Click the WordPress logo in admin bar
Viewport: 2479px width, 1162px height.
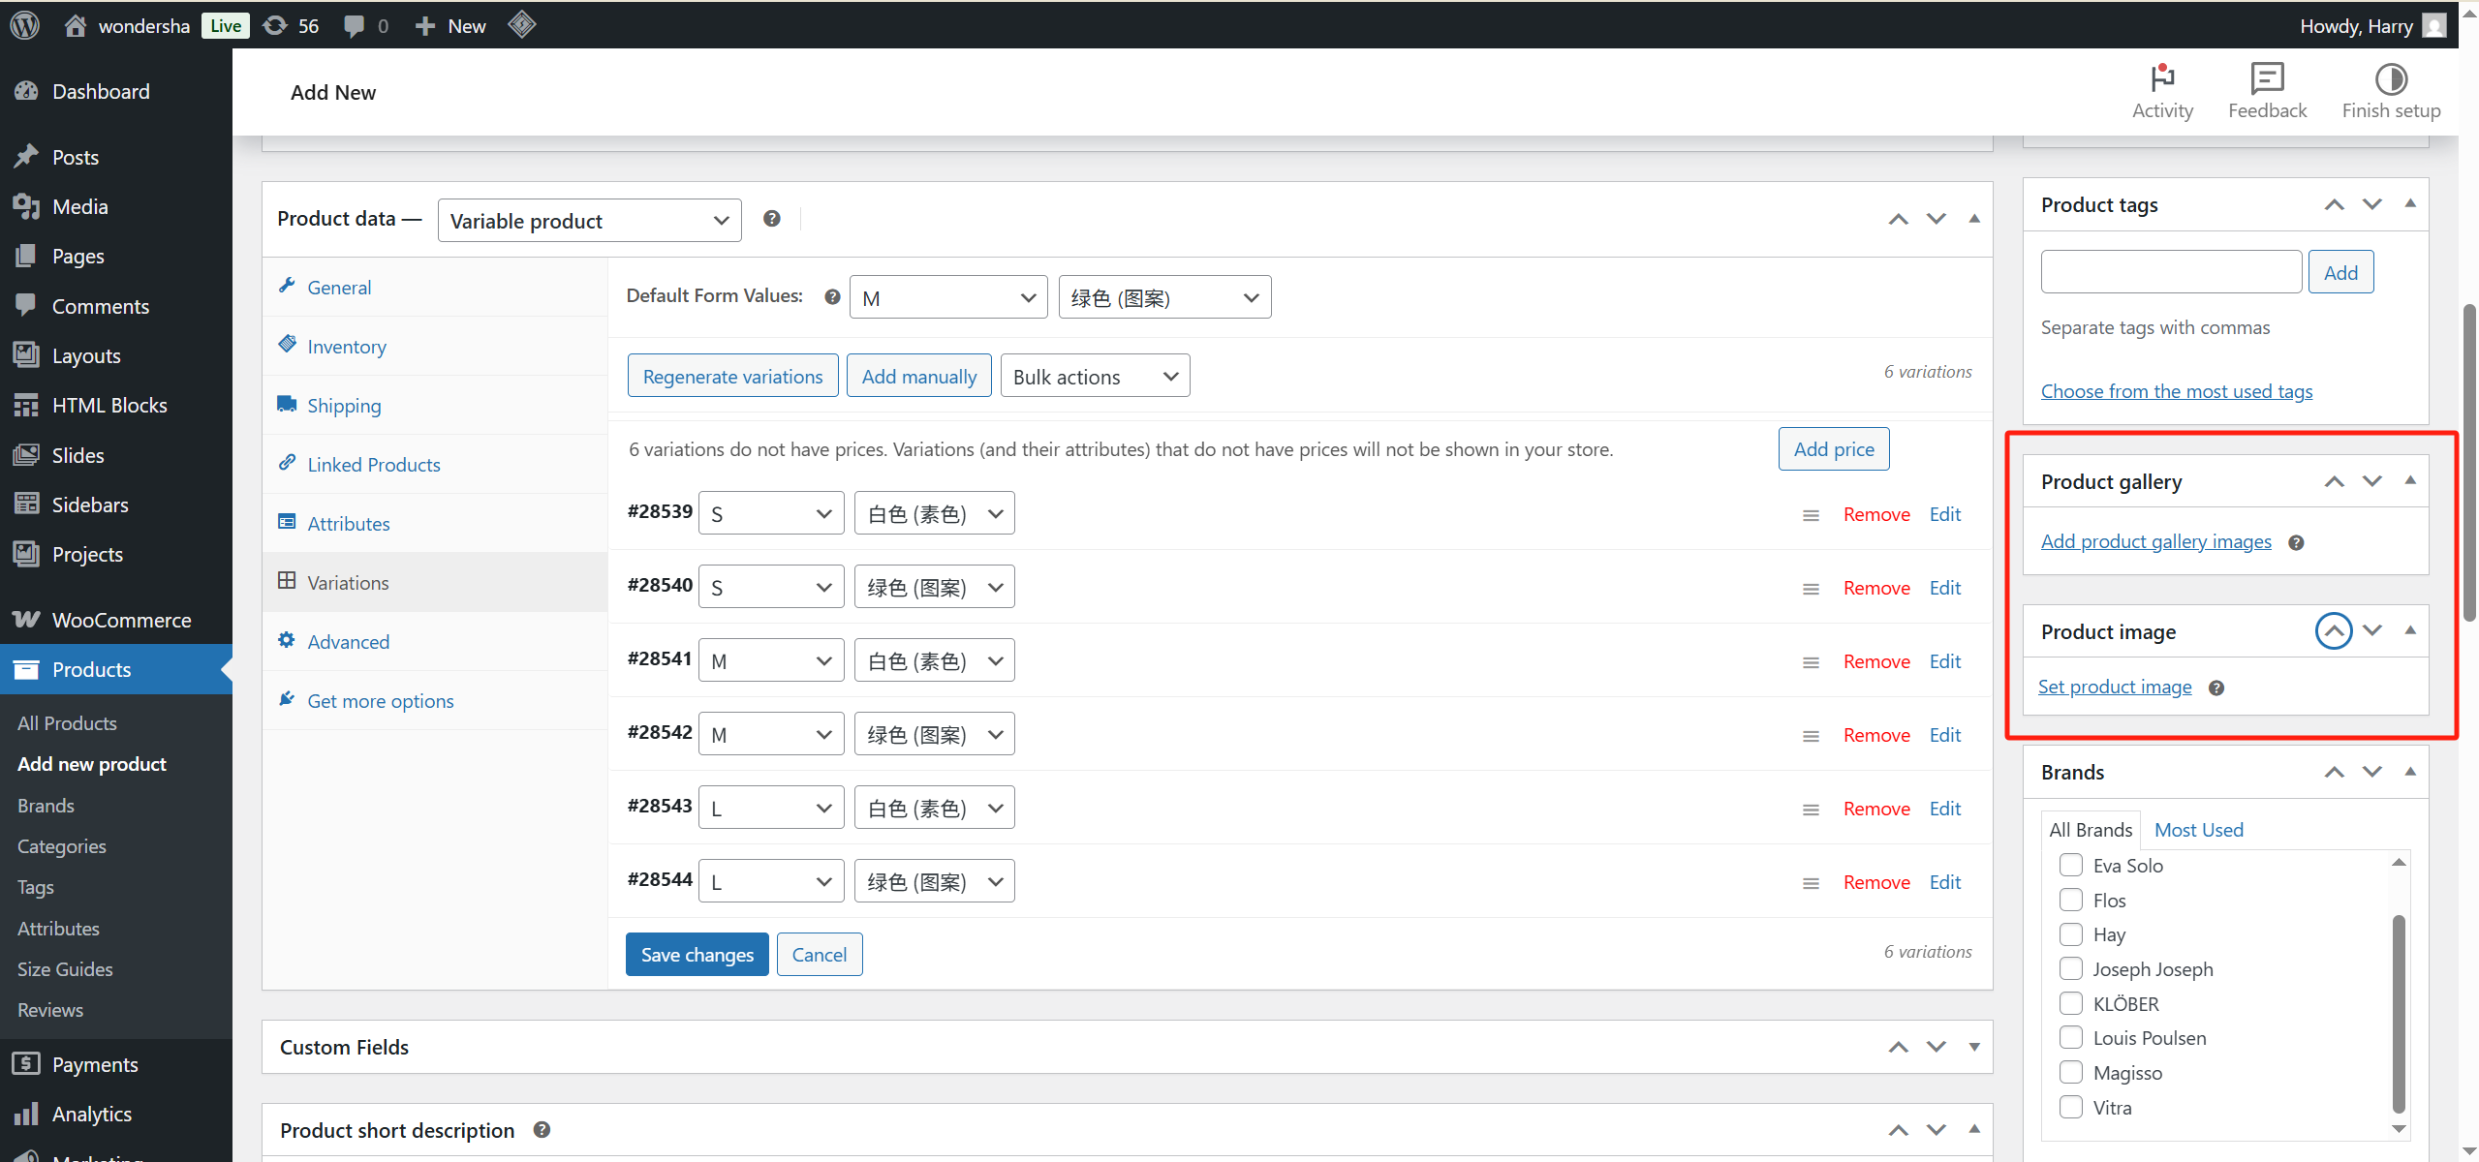24,25
